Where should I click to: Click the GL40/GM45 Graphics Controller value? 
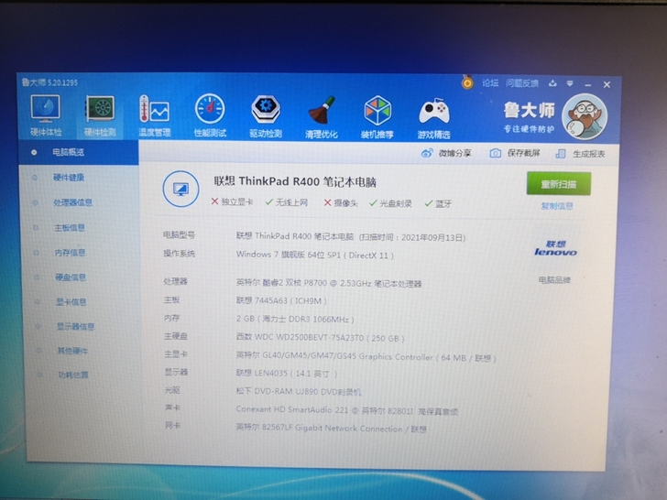click(366, 357)
